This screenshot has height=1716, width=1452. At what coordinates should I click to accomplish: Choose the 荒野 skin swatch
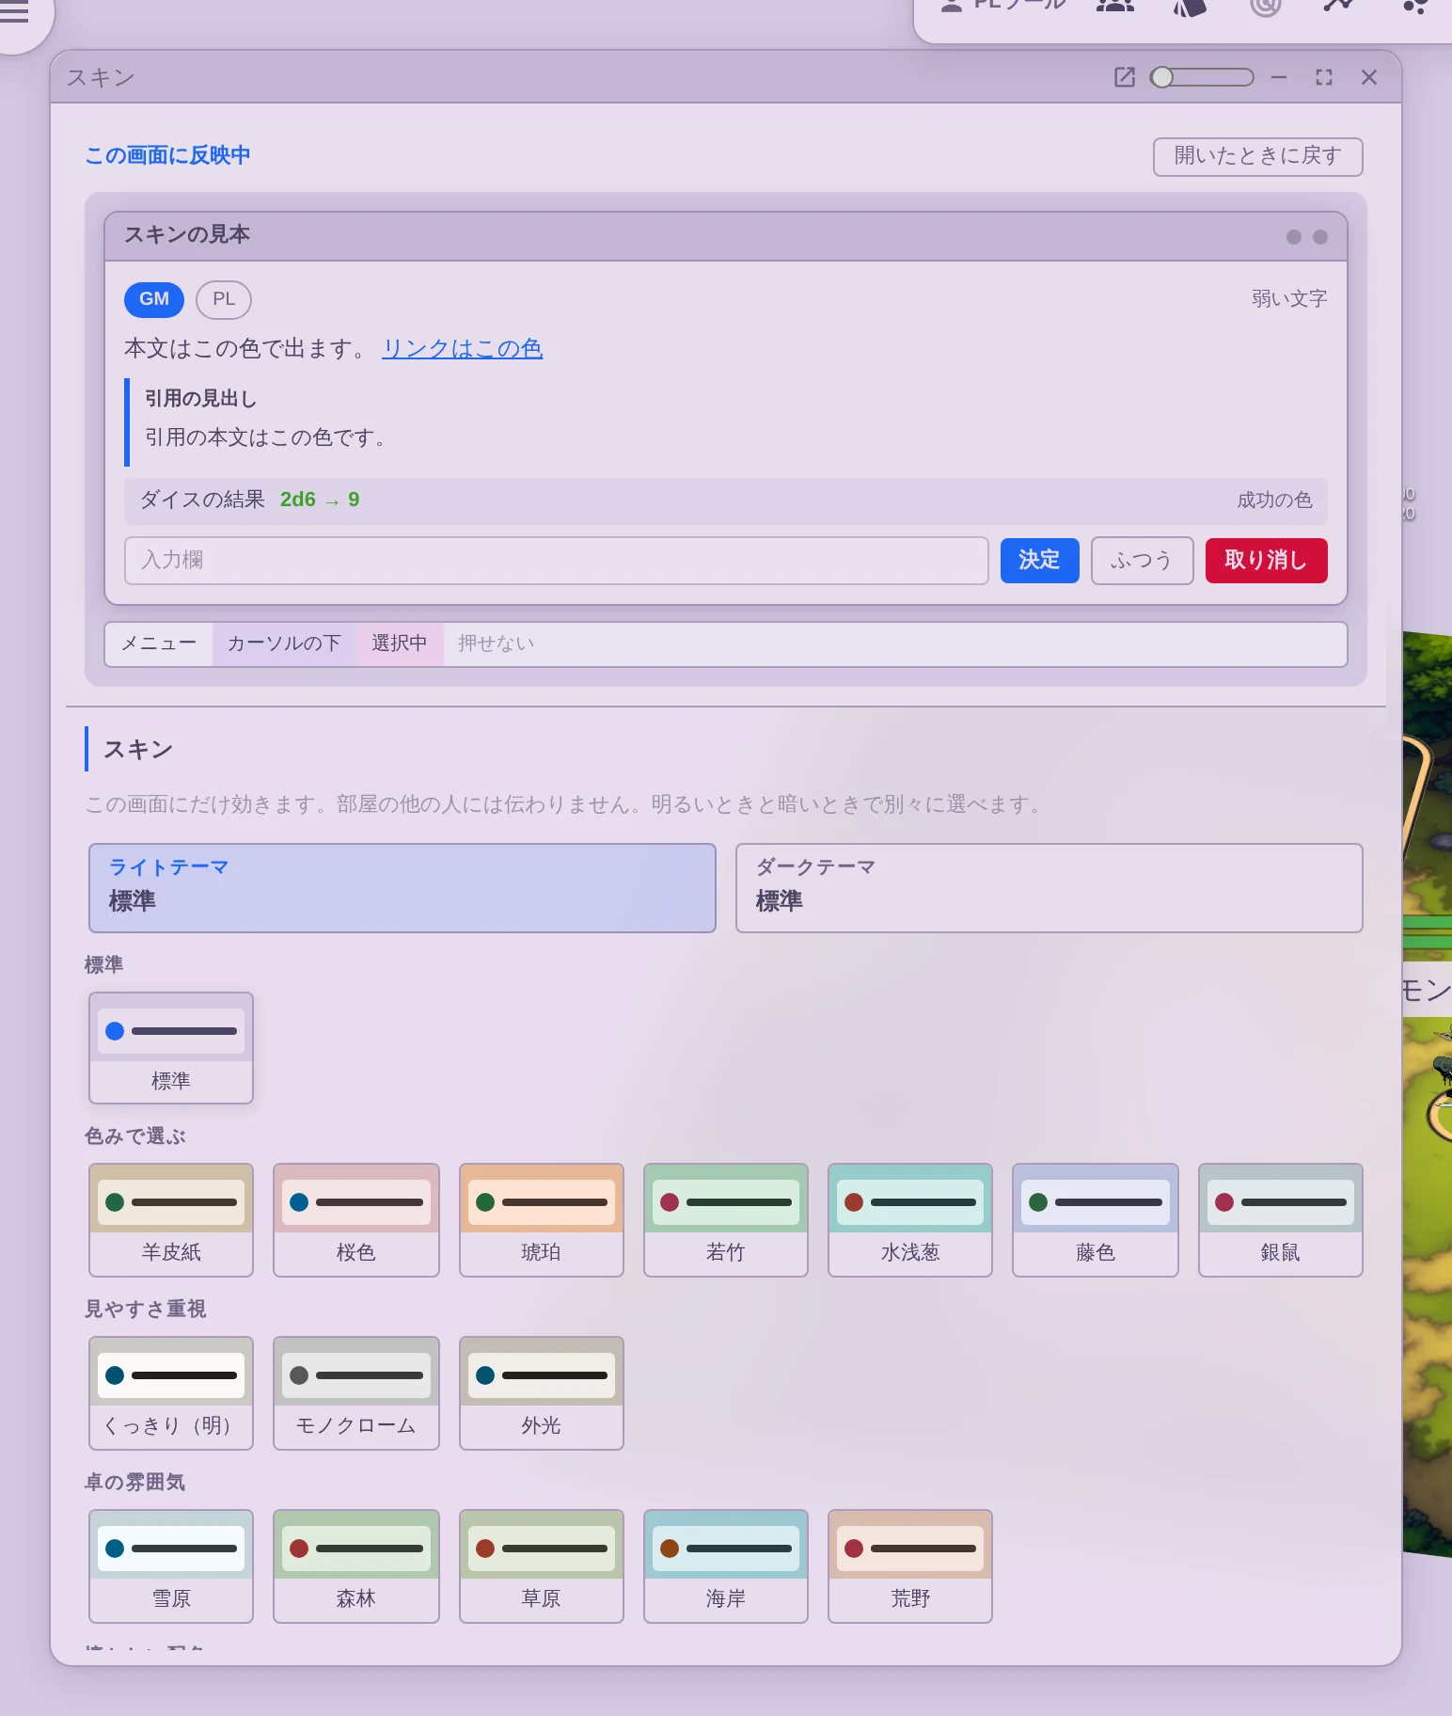pyautogui.click(x=910, y=1566)
